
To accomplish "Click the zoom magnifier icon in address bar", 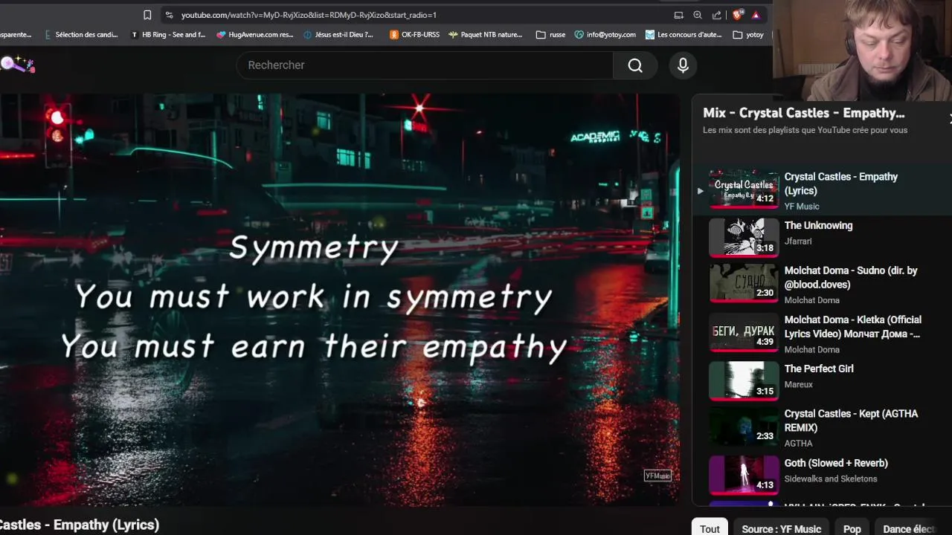I will pos(698,15).
